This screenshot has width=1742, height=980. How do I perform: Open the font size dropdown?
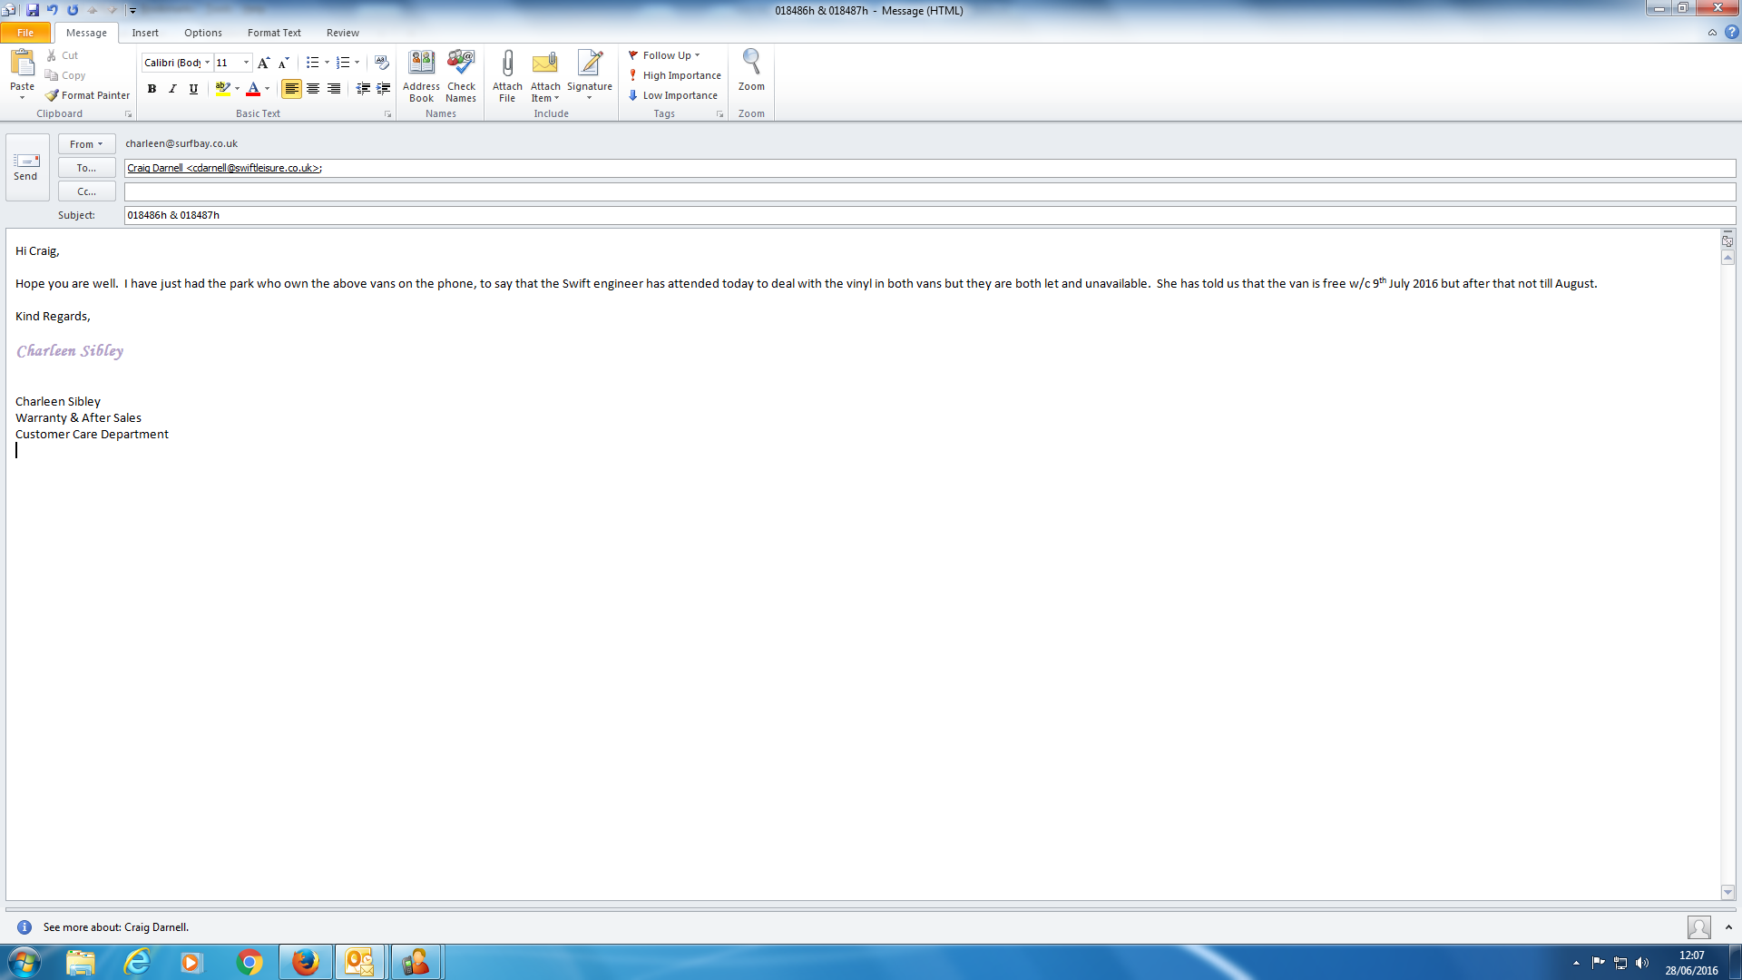pos(246,63)
